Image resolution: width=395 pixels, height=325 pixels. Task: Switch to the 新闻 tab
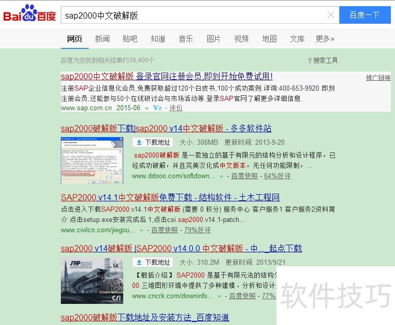click(x=102, y=39)
